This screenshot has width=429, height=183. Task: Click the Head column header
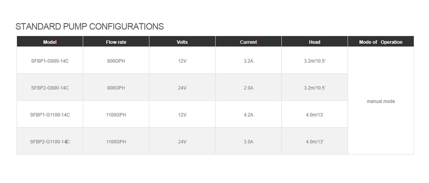[x=314, y=42]
